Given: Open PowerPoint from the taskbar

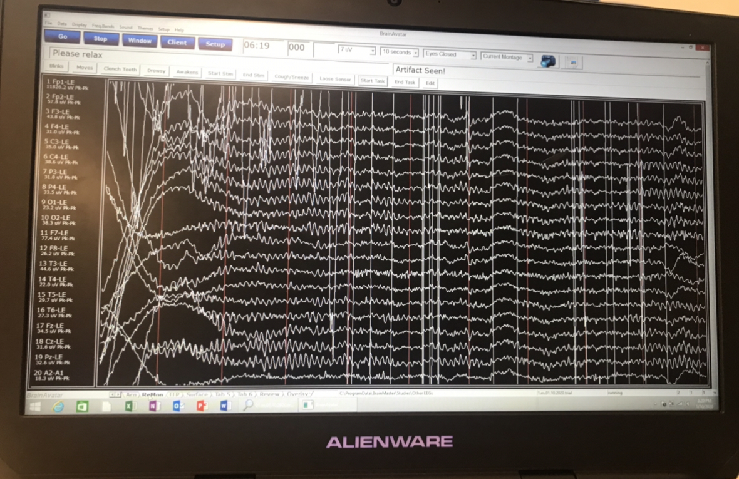Looking at the screenshot, I should point(202,405).
